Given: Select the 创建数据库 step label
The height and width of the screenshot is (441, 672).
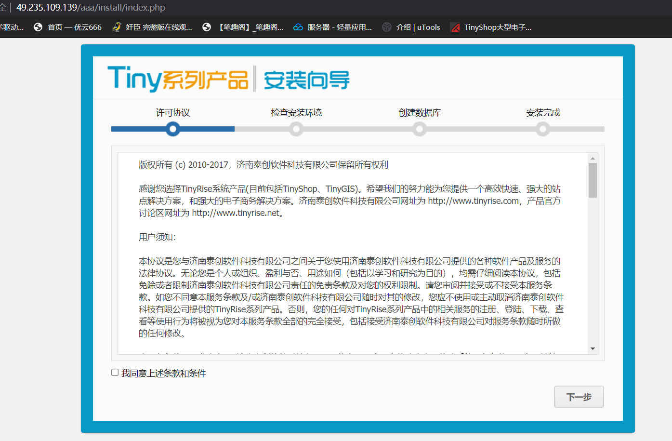Looking at the screenshot, I should pyautogui.click(x=420, y=113).
